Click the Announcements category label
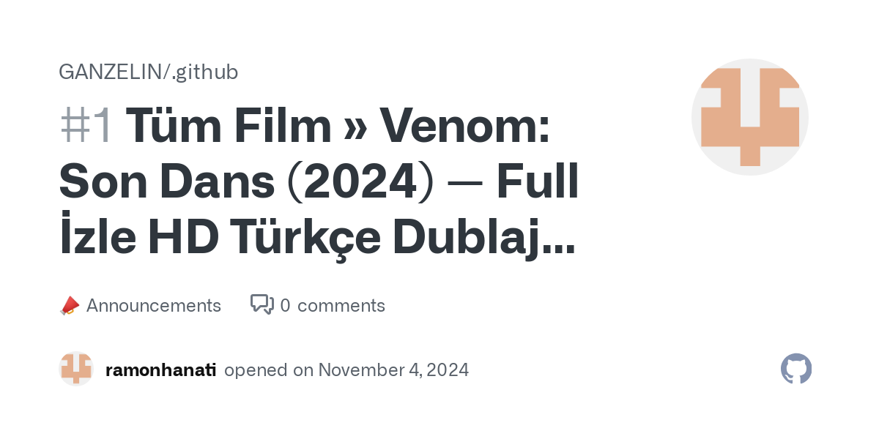 [x=154, y=305]
